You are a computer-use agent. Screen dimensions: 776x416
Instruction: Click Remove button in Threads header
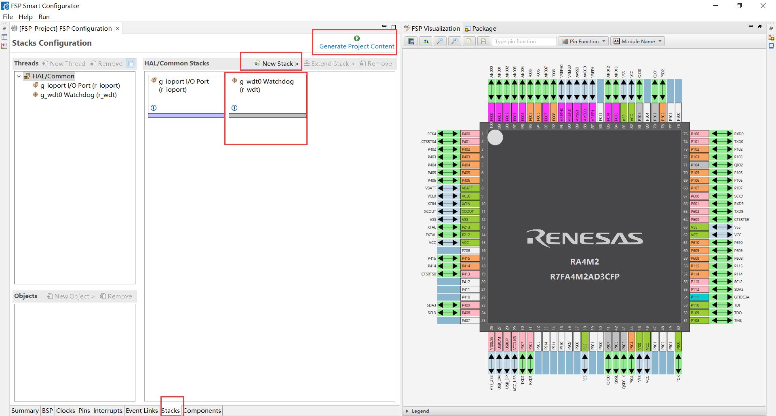tap(106, 63)
